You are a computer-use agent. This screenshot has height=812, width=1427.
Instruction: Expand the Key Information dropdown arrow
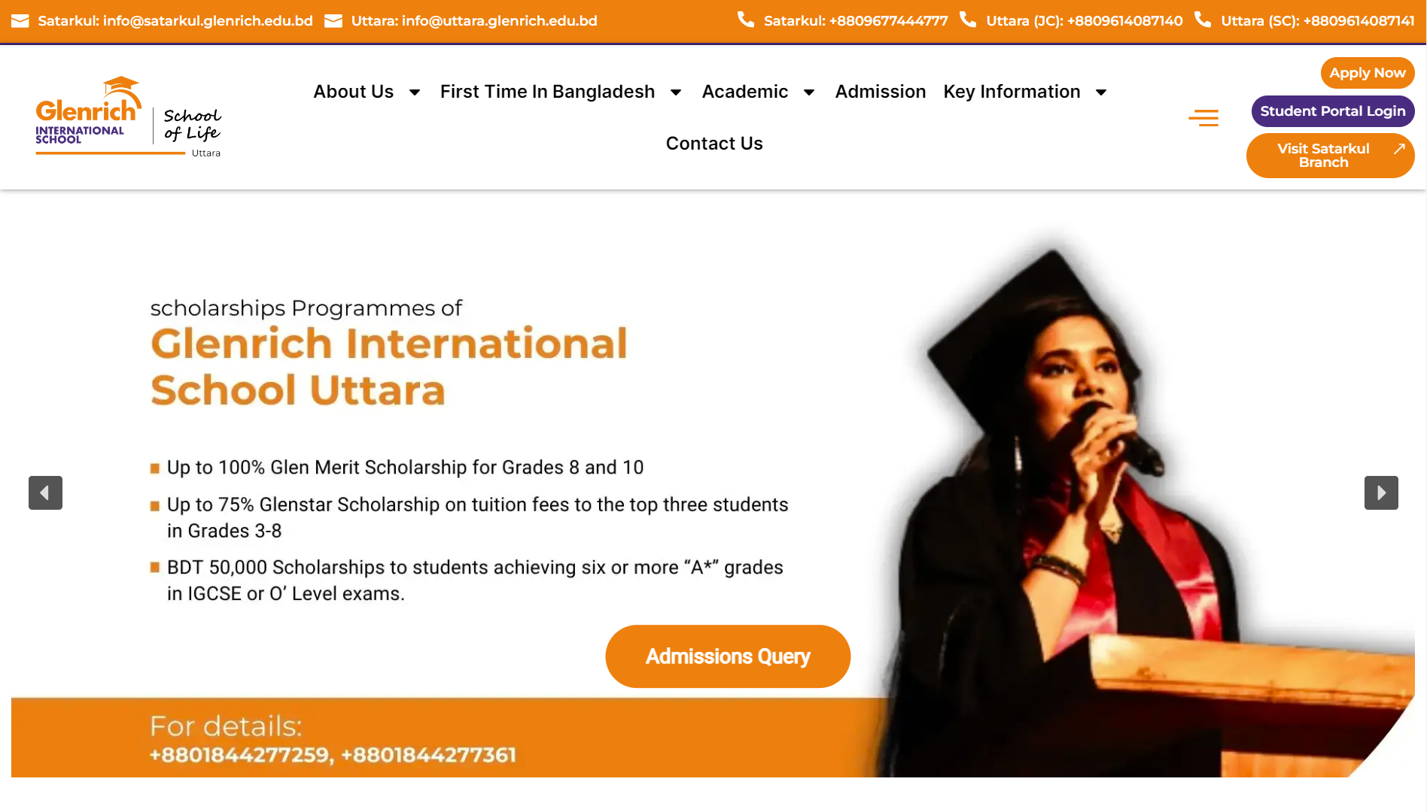[1101, 92]
